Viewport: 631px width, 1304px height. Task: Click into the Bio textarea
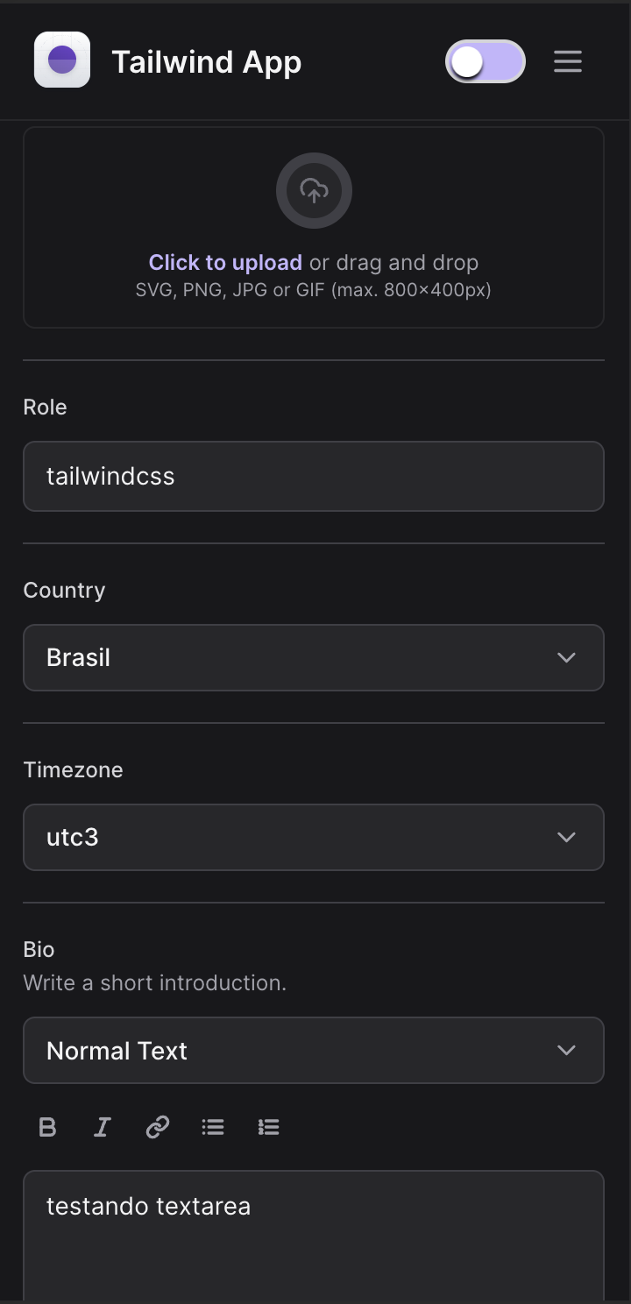pos(314,1244)
